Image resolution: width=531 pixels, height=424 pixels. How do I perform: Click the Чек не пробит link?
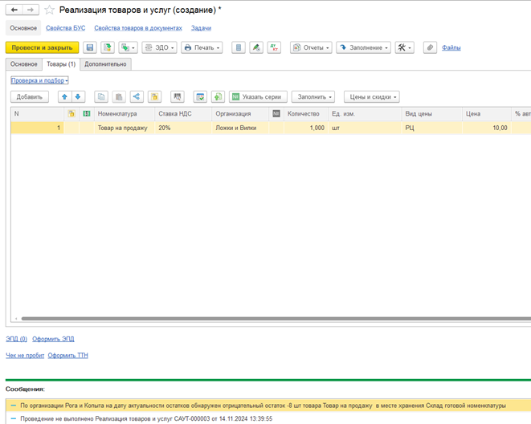click(25, 355)
